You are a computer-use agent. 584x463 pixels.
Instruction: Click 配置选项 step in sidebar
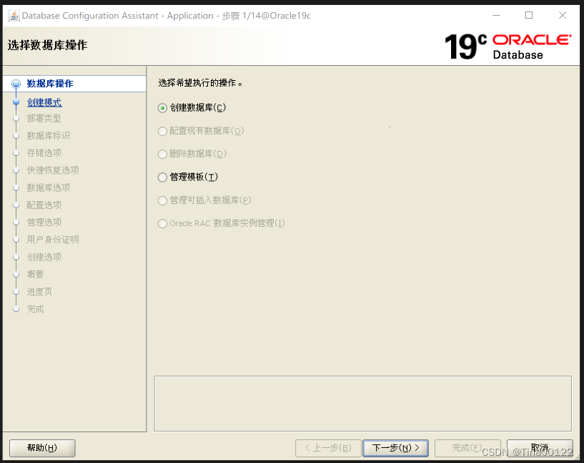click(44, 205)
